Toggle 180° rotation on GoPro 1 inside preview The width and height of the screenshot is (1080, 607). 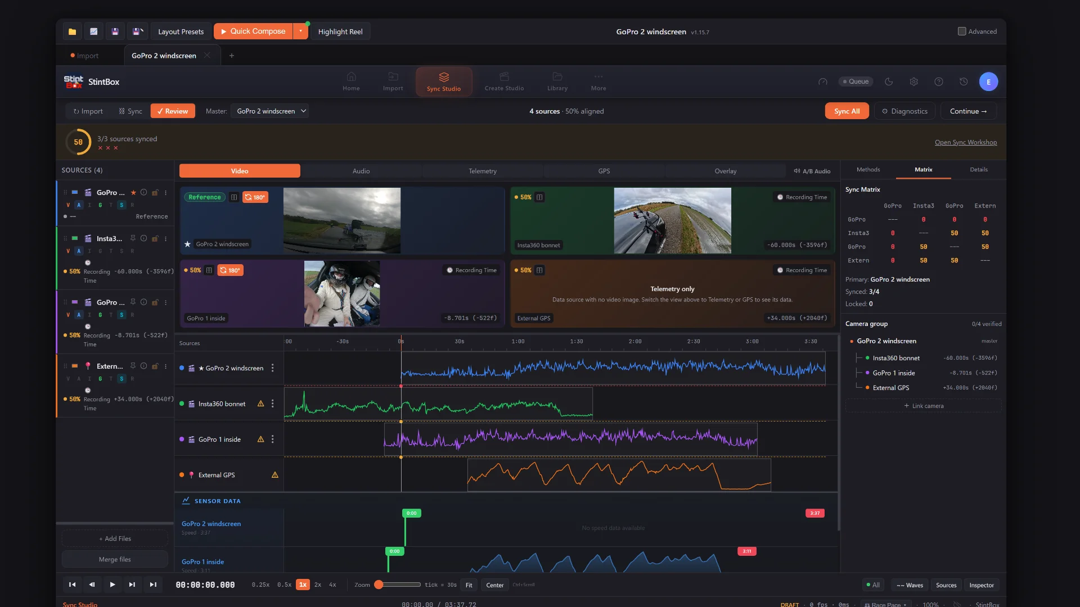(230, 270)
